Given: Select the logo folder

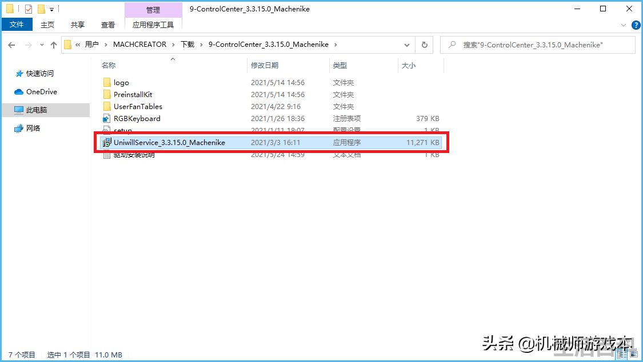Looking at the screenshot, I should tap(121, 83).
